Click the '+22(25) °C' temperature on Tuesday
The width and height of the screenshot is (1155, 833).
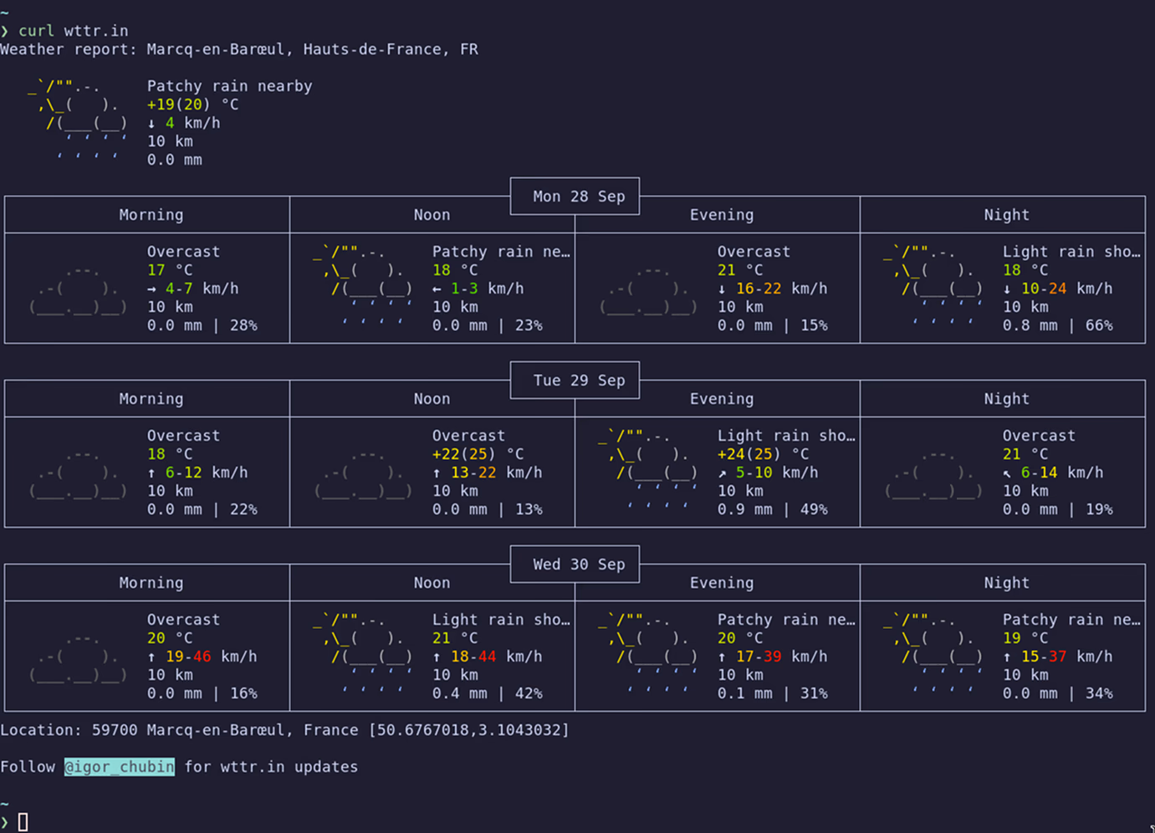478,454
